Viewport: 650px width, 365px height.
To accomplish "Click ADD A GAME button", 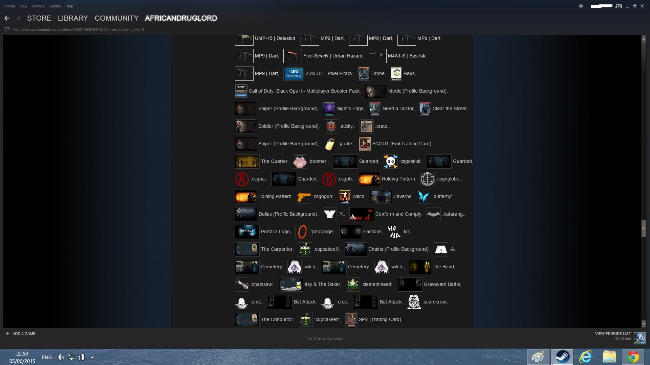I will point(22,334).
